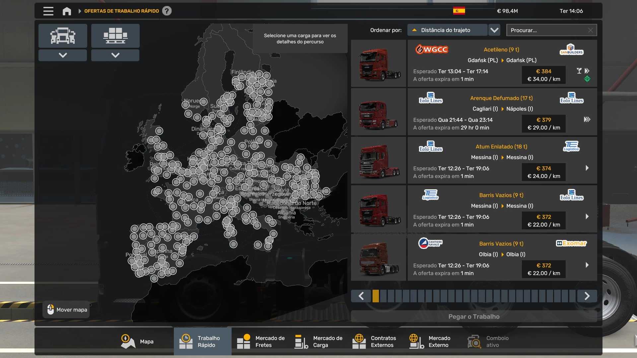Go to next page of job offers
This screenshot has height=358, width=637.
click(x=587, y=296)
